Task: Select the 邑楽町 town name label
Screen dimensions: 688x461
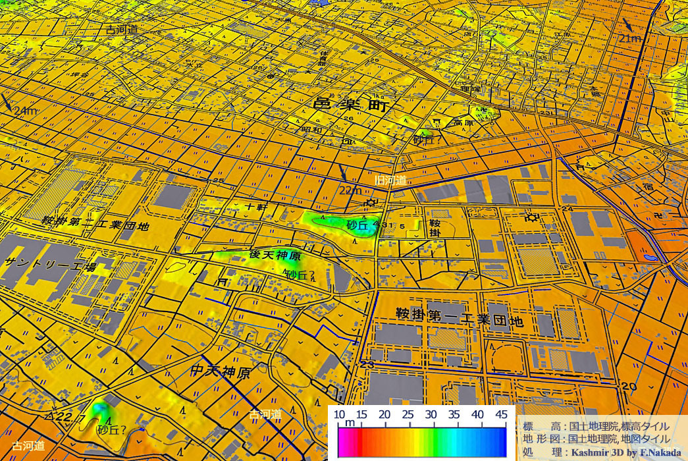Action: [350, 105]
